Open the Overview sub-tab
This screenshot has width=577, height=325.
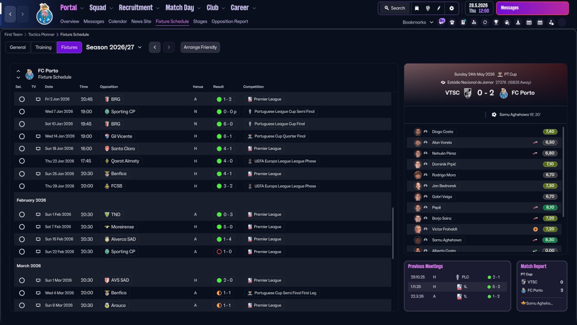(69, 22)
